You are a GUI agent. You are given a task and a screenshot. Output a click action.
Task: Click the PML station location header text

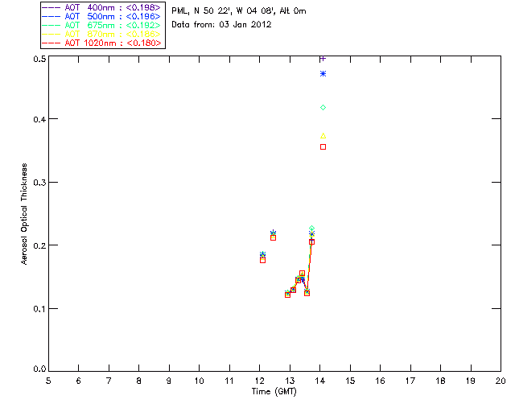[x=239, y=10]
